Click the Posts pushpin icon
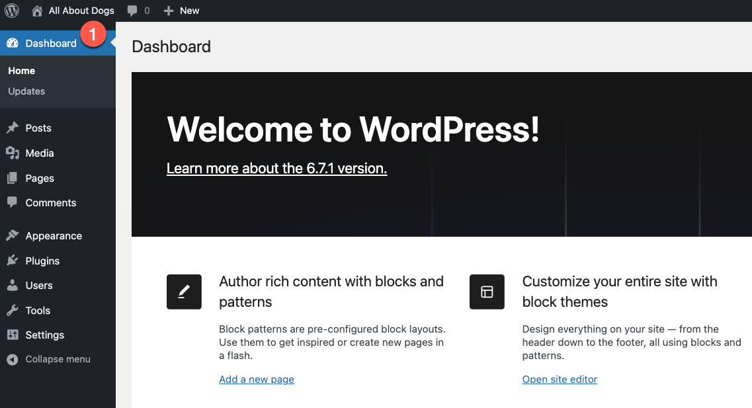Viewport: 752px width, 408px height. pos(13,128)
